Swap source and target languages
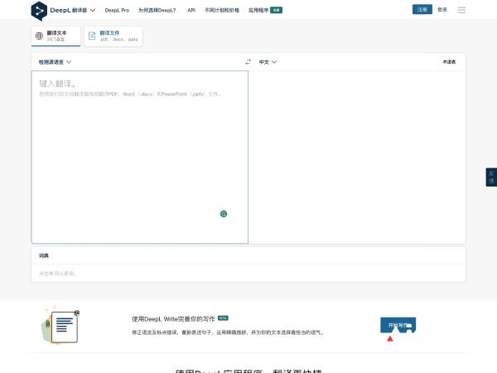This screenshot has height=373, width=497. (x=248, y=62)
